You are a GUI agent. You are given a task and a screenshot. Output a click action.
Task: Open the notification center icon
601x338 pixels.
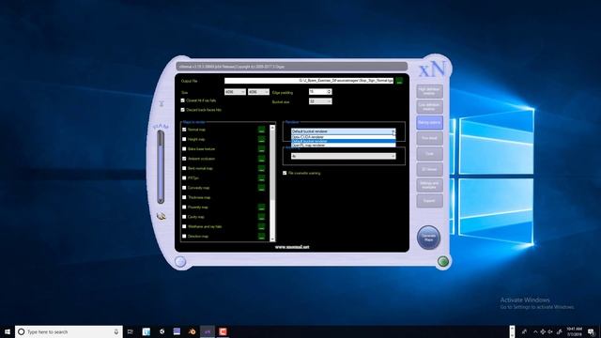591,331
